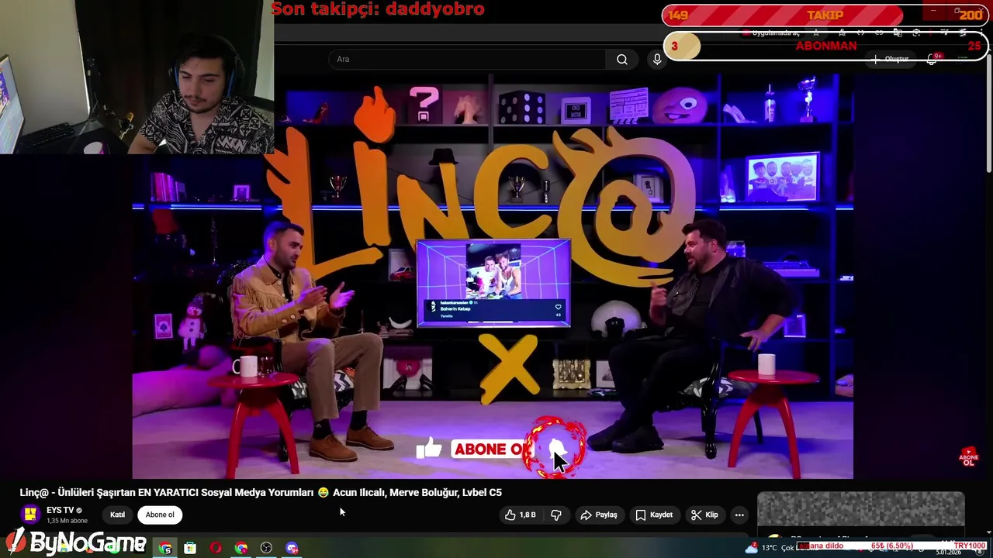993x558 pixels.
Task: Open the more actions three-dot menu
Action: (739, 515)
